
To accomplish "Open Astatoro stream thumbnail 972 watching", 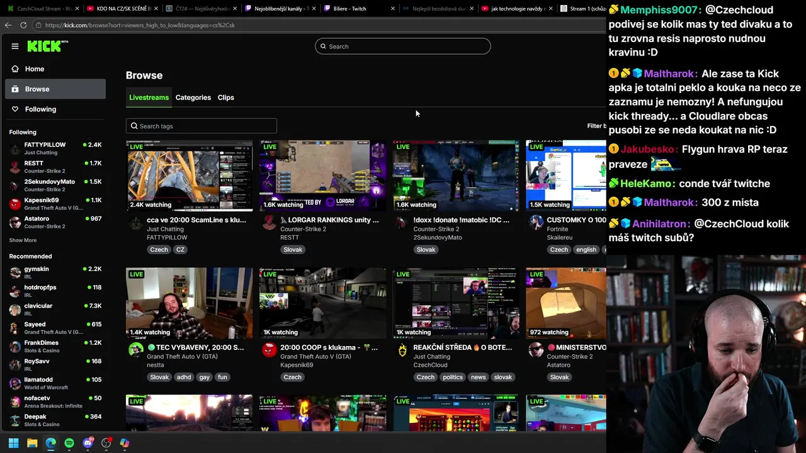I will [566, 303].
